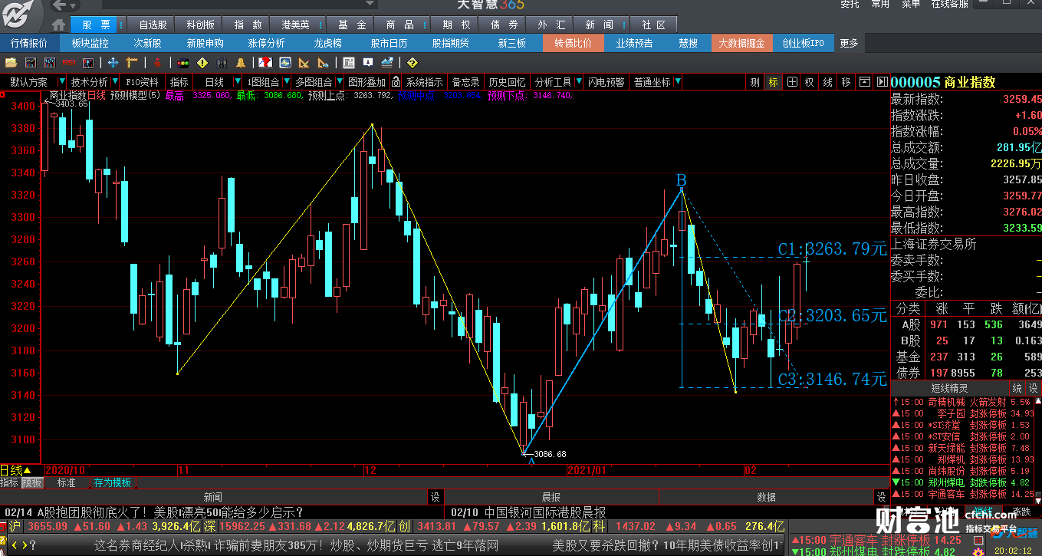The width and height of the screenshot is (1042, 556).
Task: Click the 备忘录 button
Action: coord(465,81)
